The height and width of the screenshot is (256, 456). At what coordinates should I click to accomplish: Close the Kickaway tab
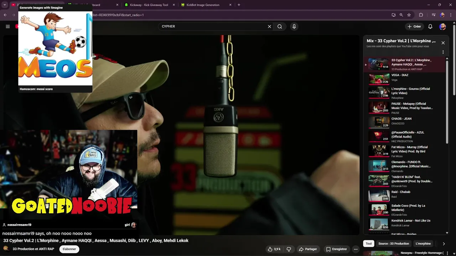click(x=175, y=5)
